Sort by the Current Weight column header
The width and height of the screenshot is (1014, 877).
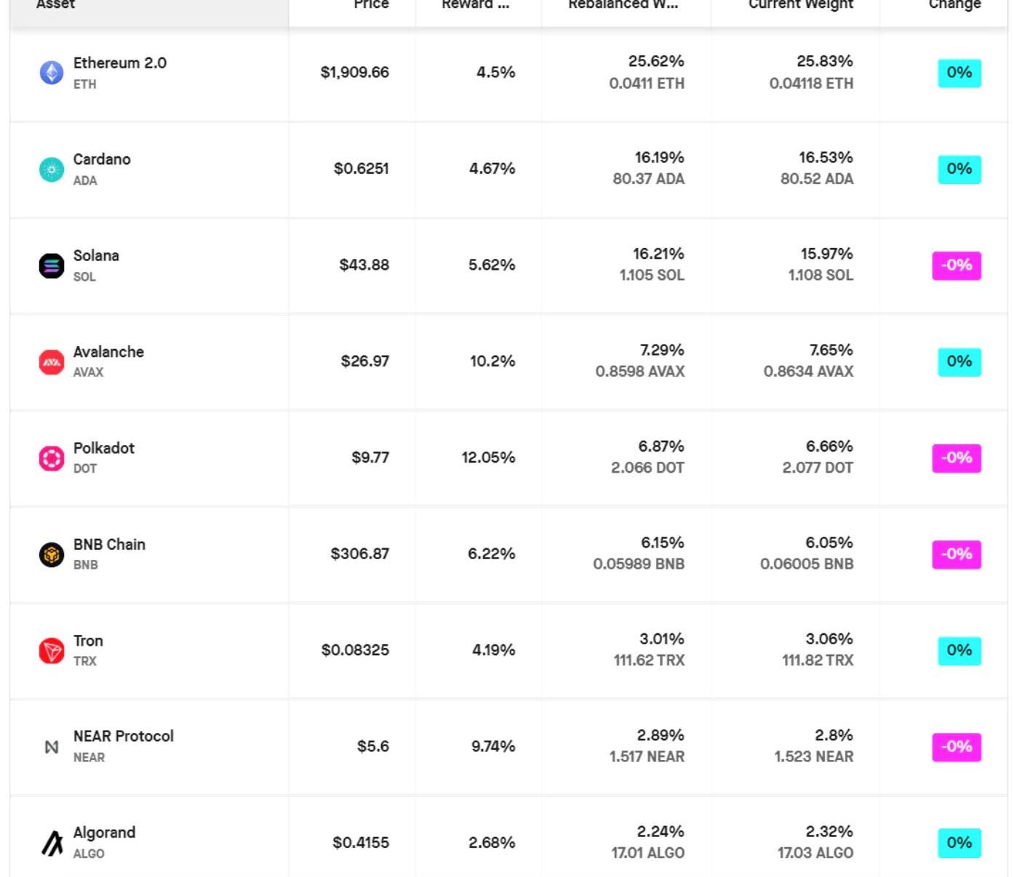click(800, 4)
